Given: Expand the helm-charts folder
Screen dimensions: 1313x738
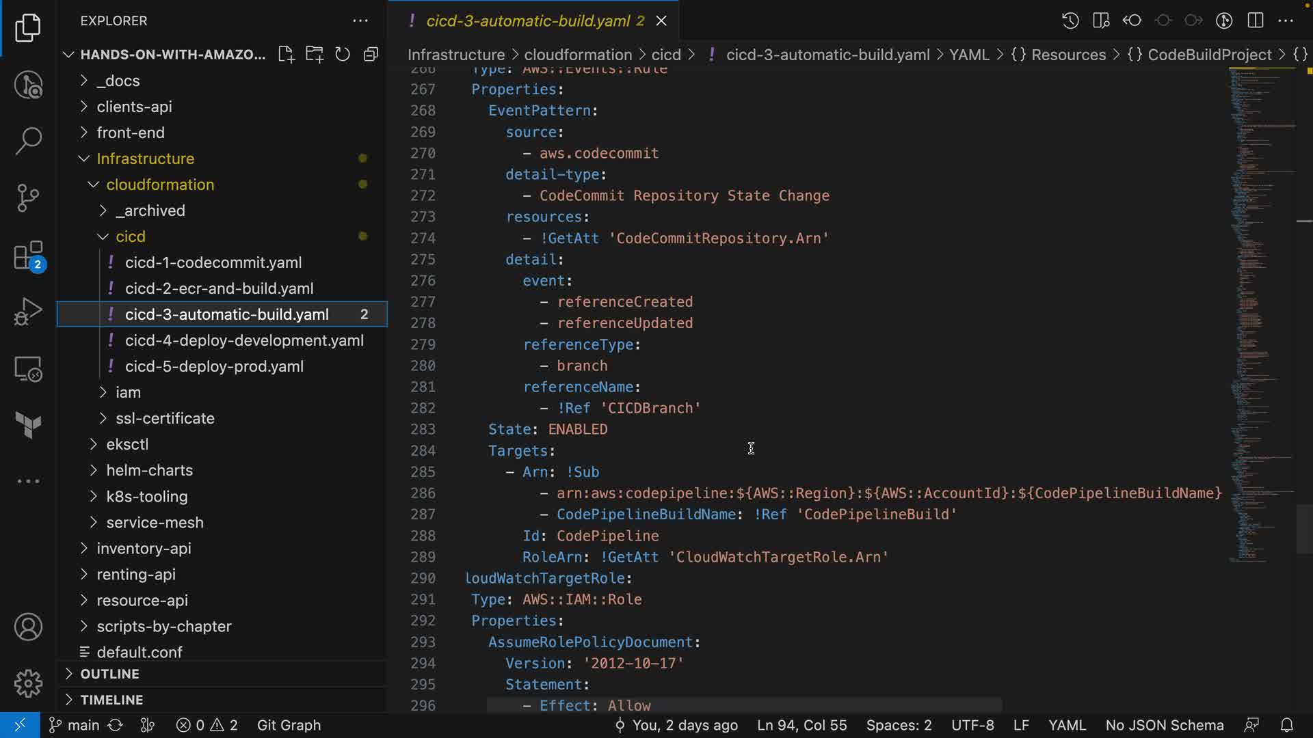Looking at the screenshot, I should pos(149,470).
